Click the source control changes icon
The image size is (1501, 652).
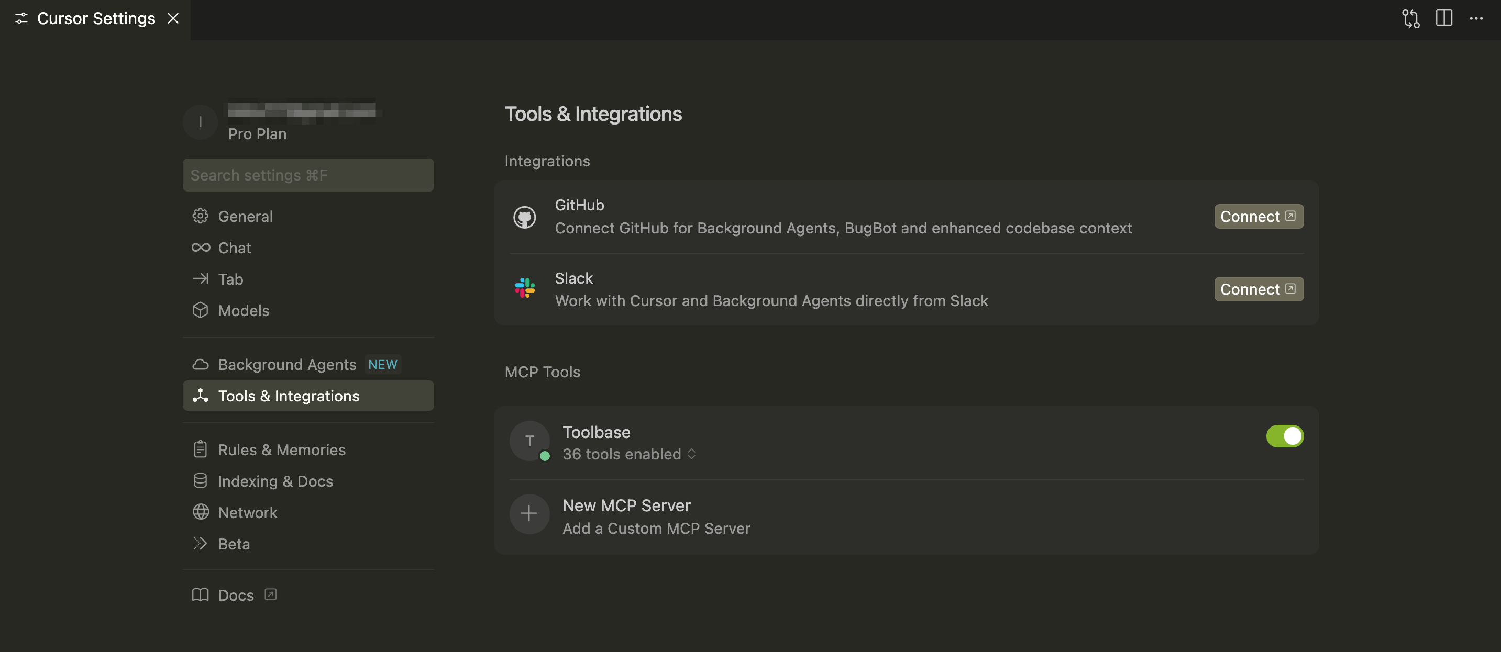coord(1410,18)
